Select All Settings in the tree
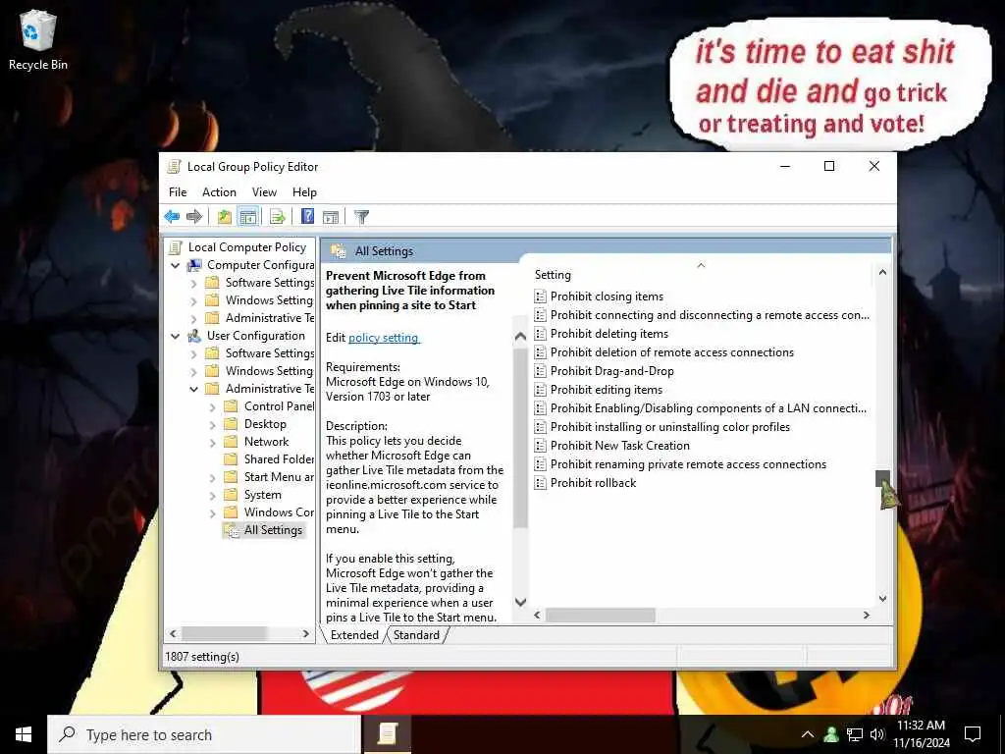This screenshot has width=1005, height=754. click(x=273, y=529)
